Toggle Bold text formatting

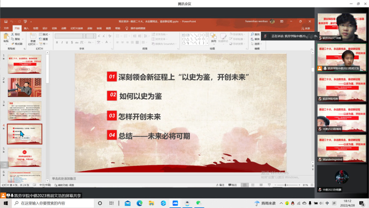[x=57, y=43]
